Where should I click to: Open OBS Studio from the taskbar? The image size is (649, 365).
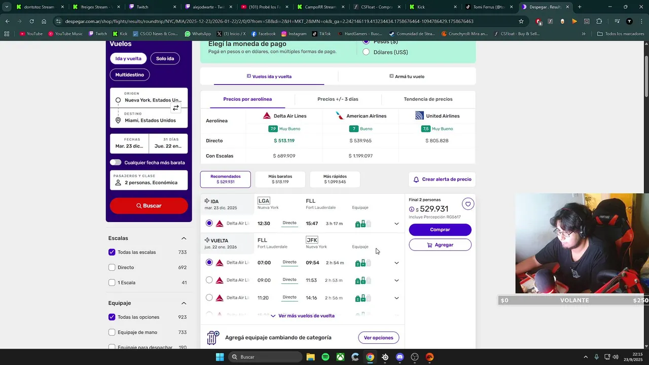(415, 357)
